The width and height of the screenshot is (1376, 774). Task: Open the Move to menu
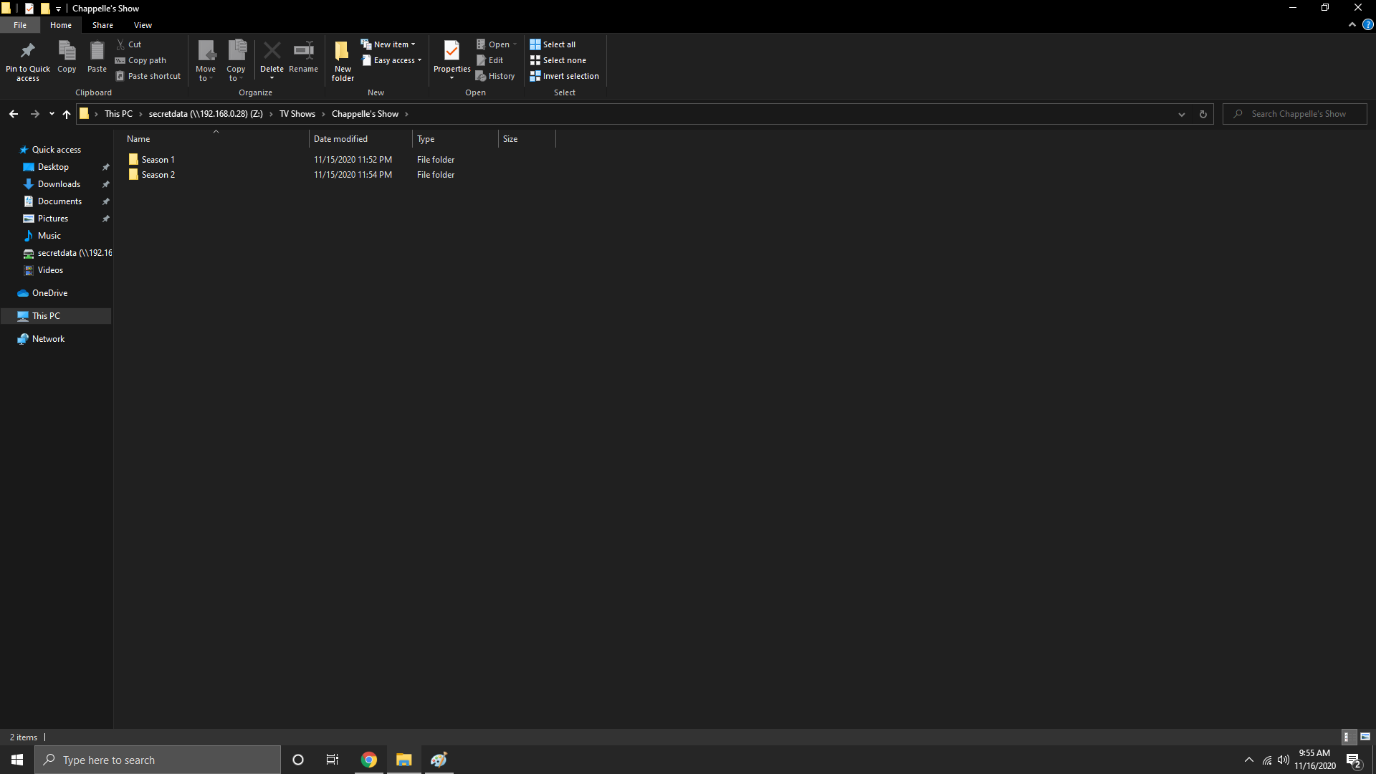click(x=206, y=61)
